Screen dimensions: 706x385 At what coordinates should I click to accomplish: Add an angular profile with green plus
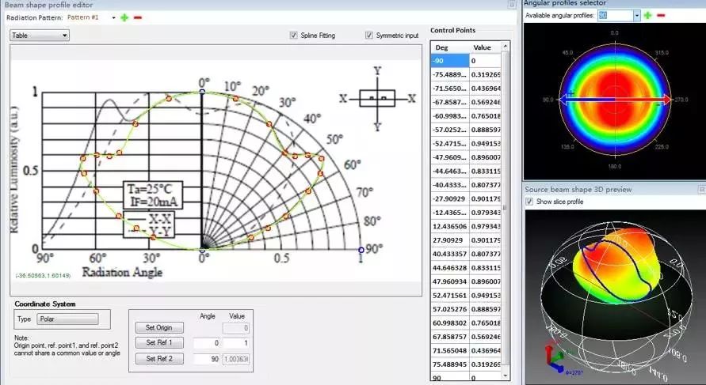pos(647,15)
